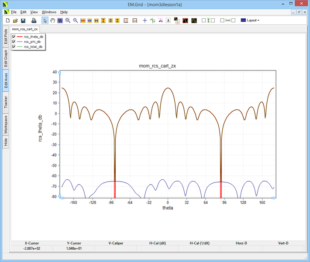Select the Pan hand tool
This screenshot has width=310, height=262.
point(52,21)
